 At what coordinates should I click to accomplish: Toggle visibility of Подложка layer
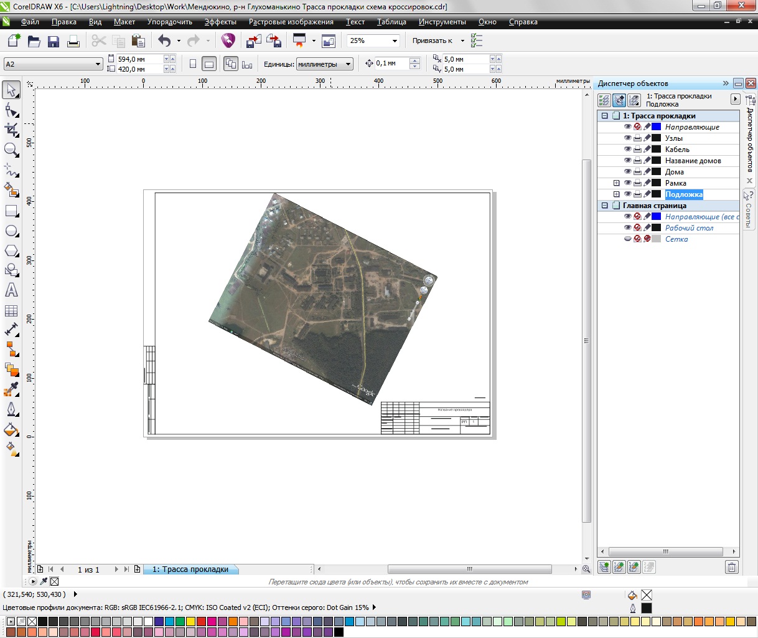coord(627,194)
